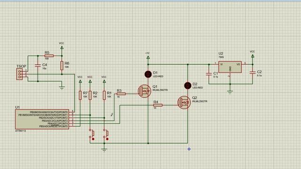The width and height of the screenshot is (301, 169).
Task: Select pull-up resistor R7
Action: [x=80, y=95]
